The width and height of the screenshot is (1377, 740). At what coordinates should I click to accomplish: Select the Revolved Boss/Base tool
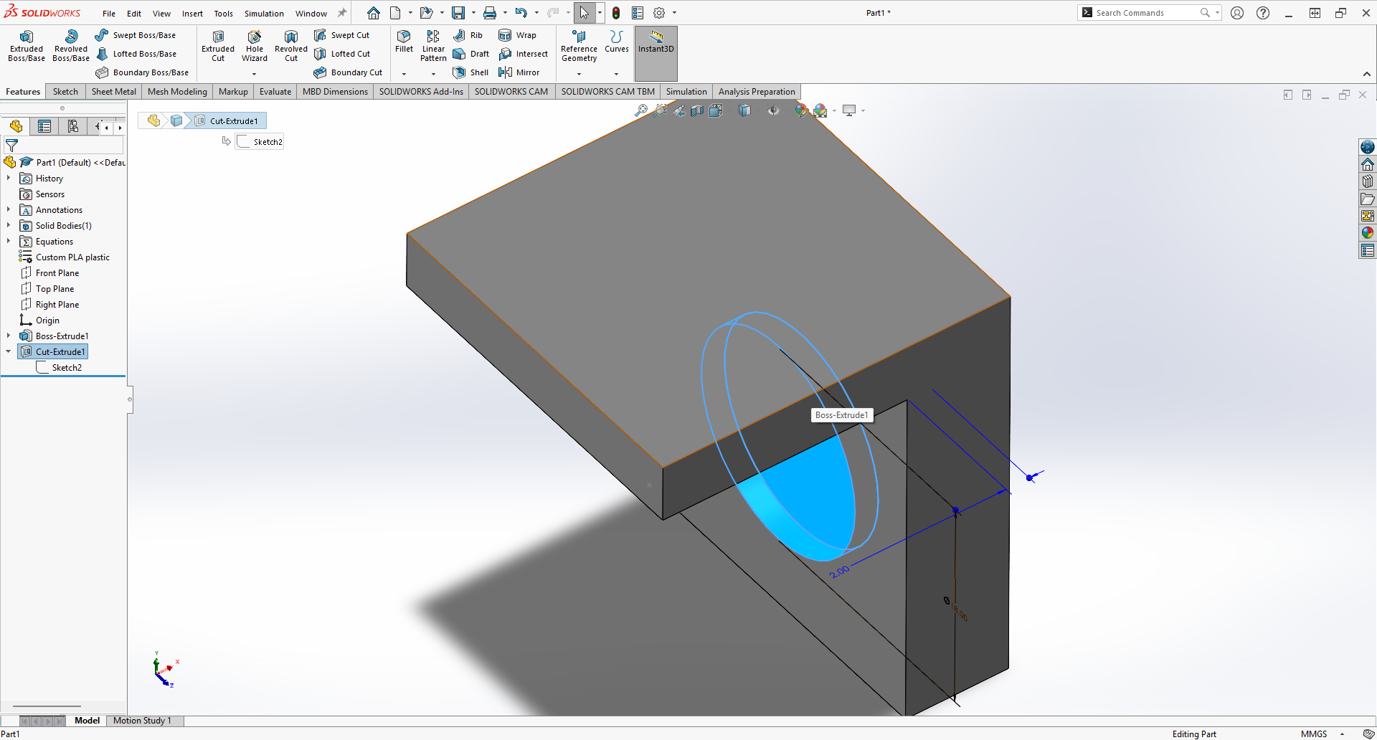click(71, 46)
